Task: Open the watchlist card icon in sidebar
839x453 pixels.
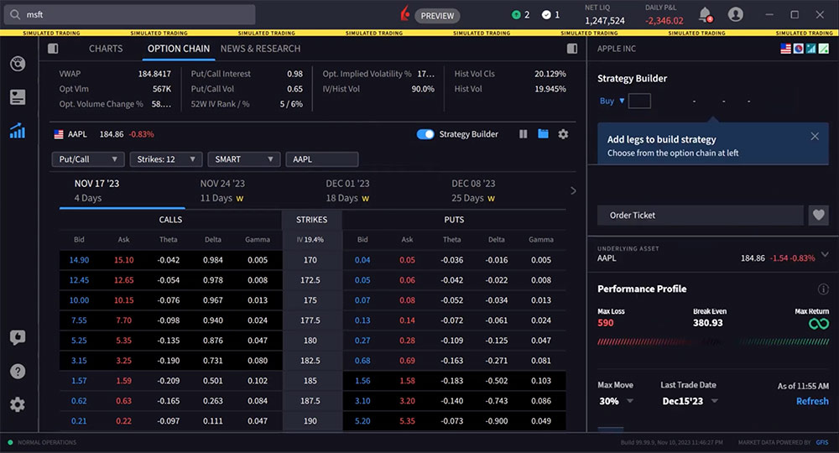Action: [x=18, y=96]
